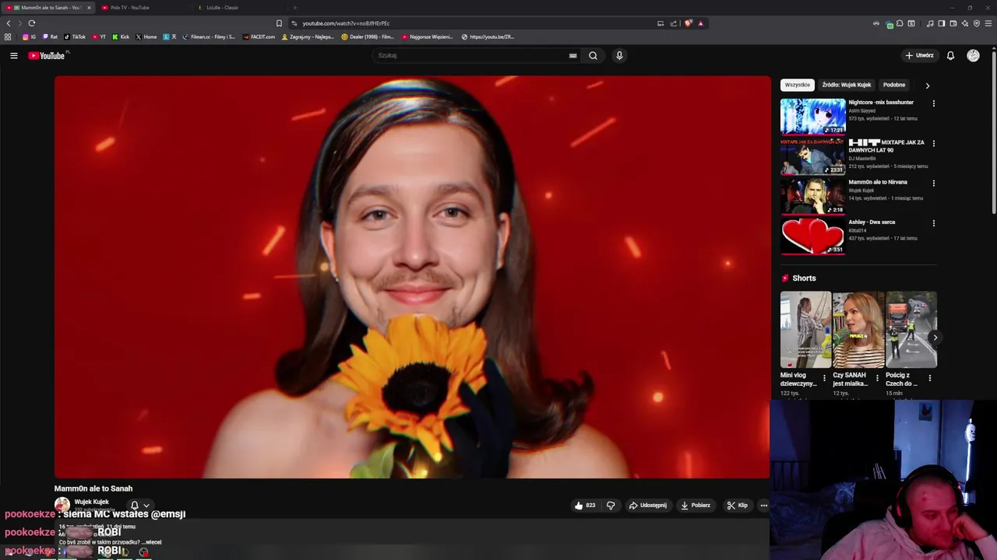Viewport: 997px width, 560px height.
Task: Open the Kick bookmark
Action: [x=121, y=37]
